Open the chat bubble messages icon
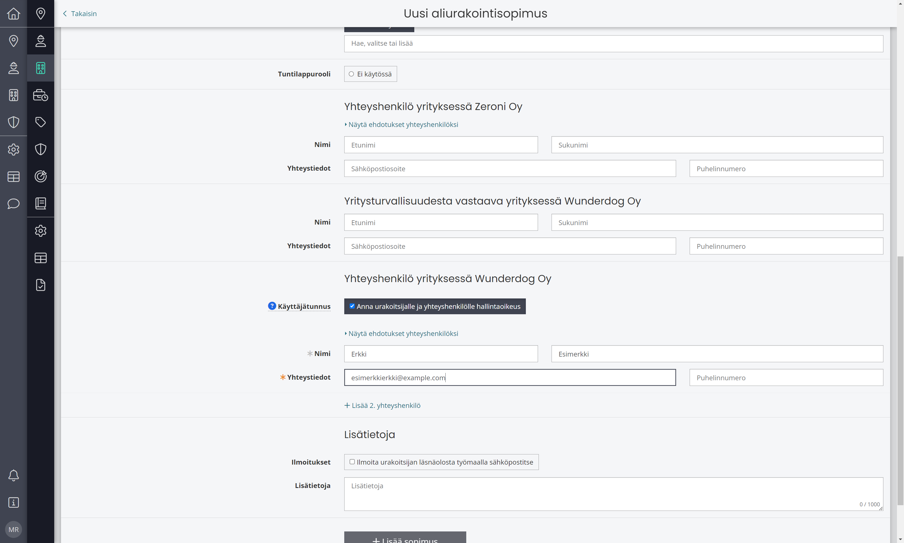The image size is (904, 543). (14, 203)
